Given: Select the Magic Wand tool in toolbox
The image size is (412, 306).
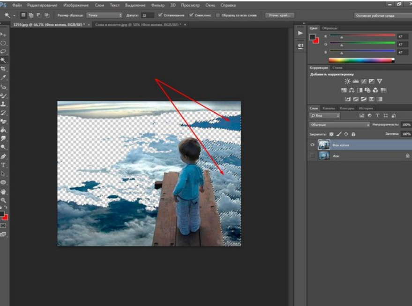Looking at the screenshot, I should click(x=3, y=60).
